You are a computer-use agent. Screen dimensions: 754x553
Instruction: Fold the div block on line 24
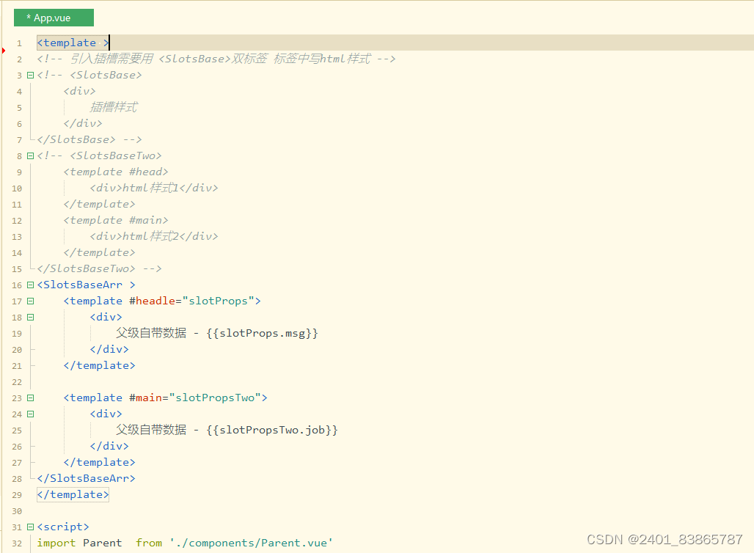tap(29, 414)
